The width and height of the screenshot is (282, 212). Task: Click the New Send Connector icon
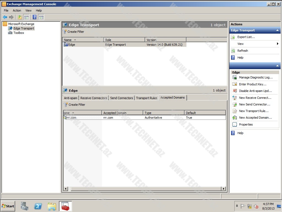pos(235,104)
